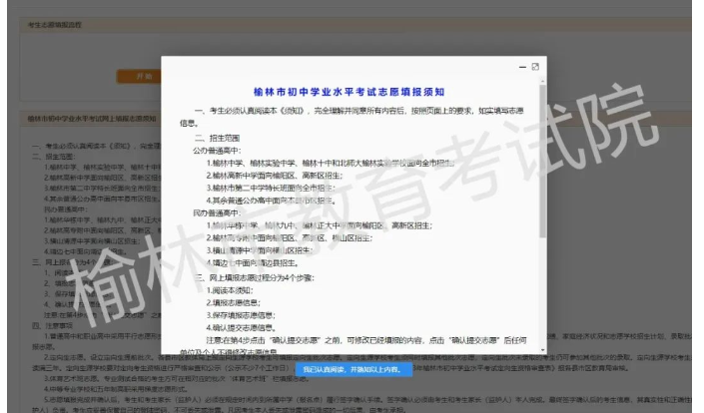
Task: Maximize the 志愿填报须知 dialog
Action: [x=535, y=67]
